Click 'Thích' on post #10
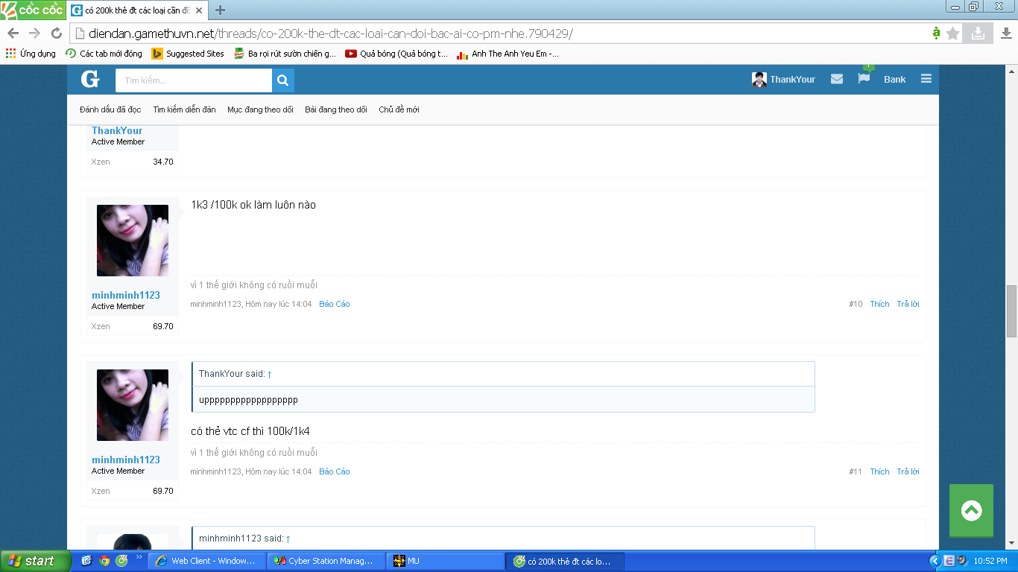This screenshot has height=572, width=1018. pyautogui.click(x=879, y=304)
